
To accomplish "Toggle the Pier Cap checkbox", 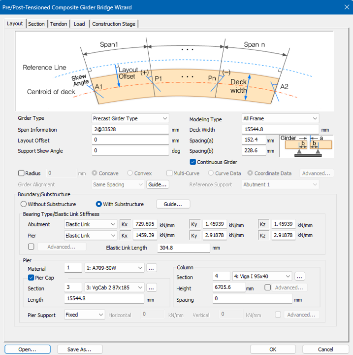I will [31, 278].
